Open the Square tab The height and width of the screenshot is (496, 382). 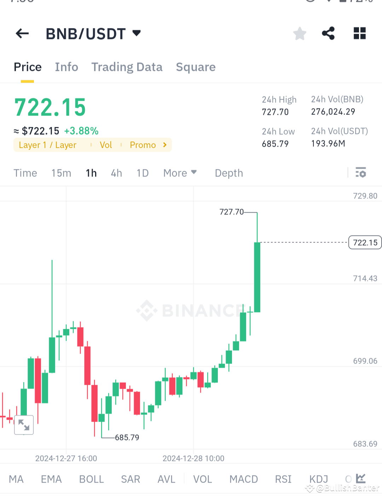pos(196,67)
